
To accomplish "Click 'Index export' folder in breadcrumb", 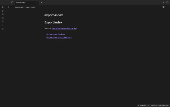I will click(x=19, y=7).
